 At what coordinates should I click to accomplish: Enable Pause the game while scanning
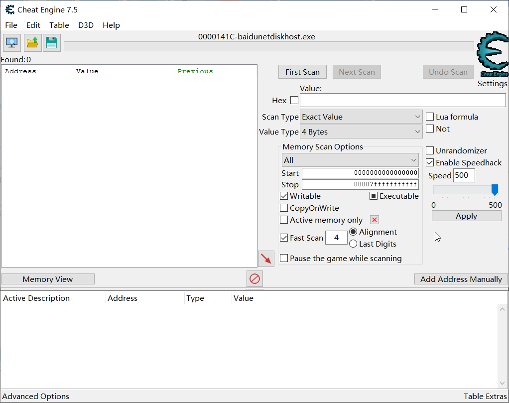pos(284,258)
